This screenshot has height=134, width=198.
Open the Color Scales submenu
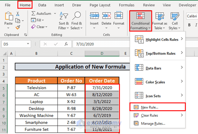tap(158, 82)
